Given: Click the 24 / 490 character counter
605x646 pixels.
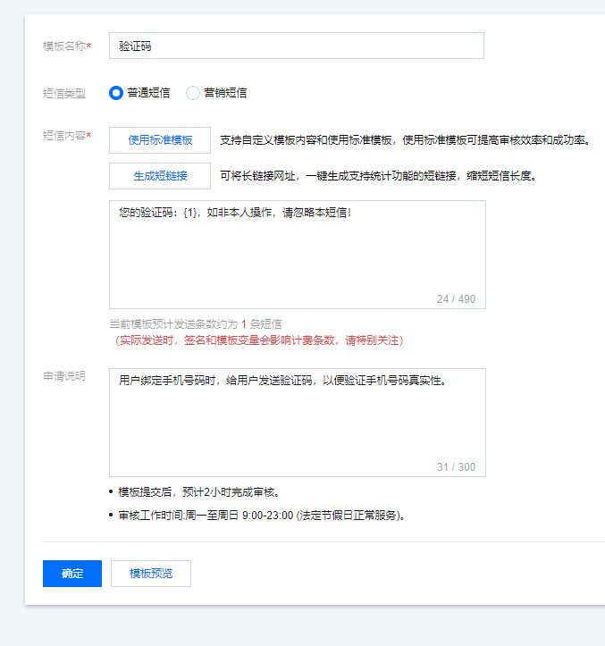Looking at the screenshot, I should pos(456,299).
